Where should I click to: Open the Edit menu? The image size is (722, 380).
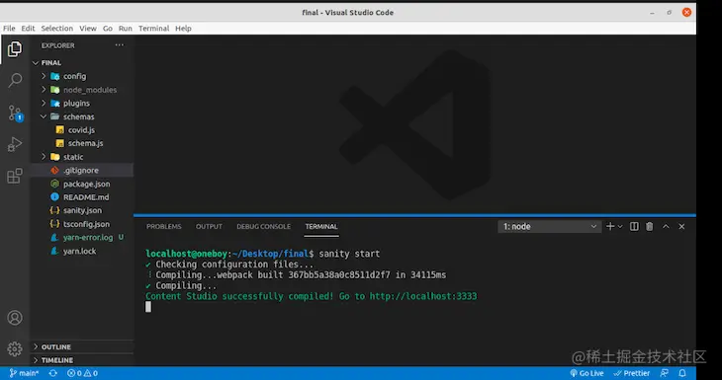coord(28,28)
